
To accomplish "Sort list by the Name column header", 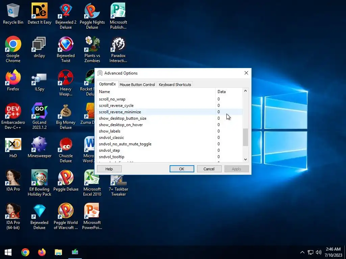I will coord(156,92).
